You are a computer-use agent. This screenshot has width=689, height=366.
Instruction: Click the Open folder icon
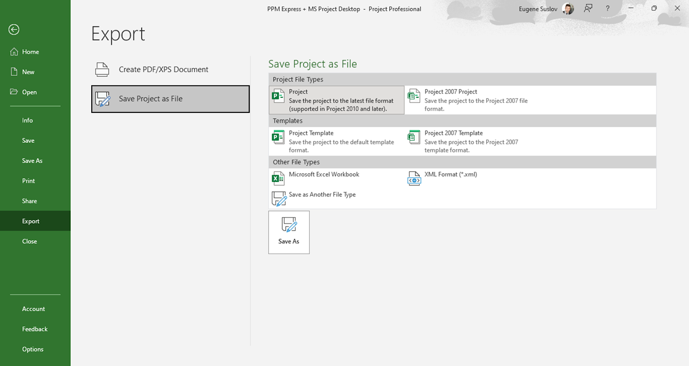[14, 92]
